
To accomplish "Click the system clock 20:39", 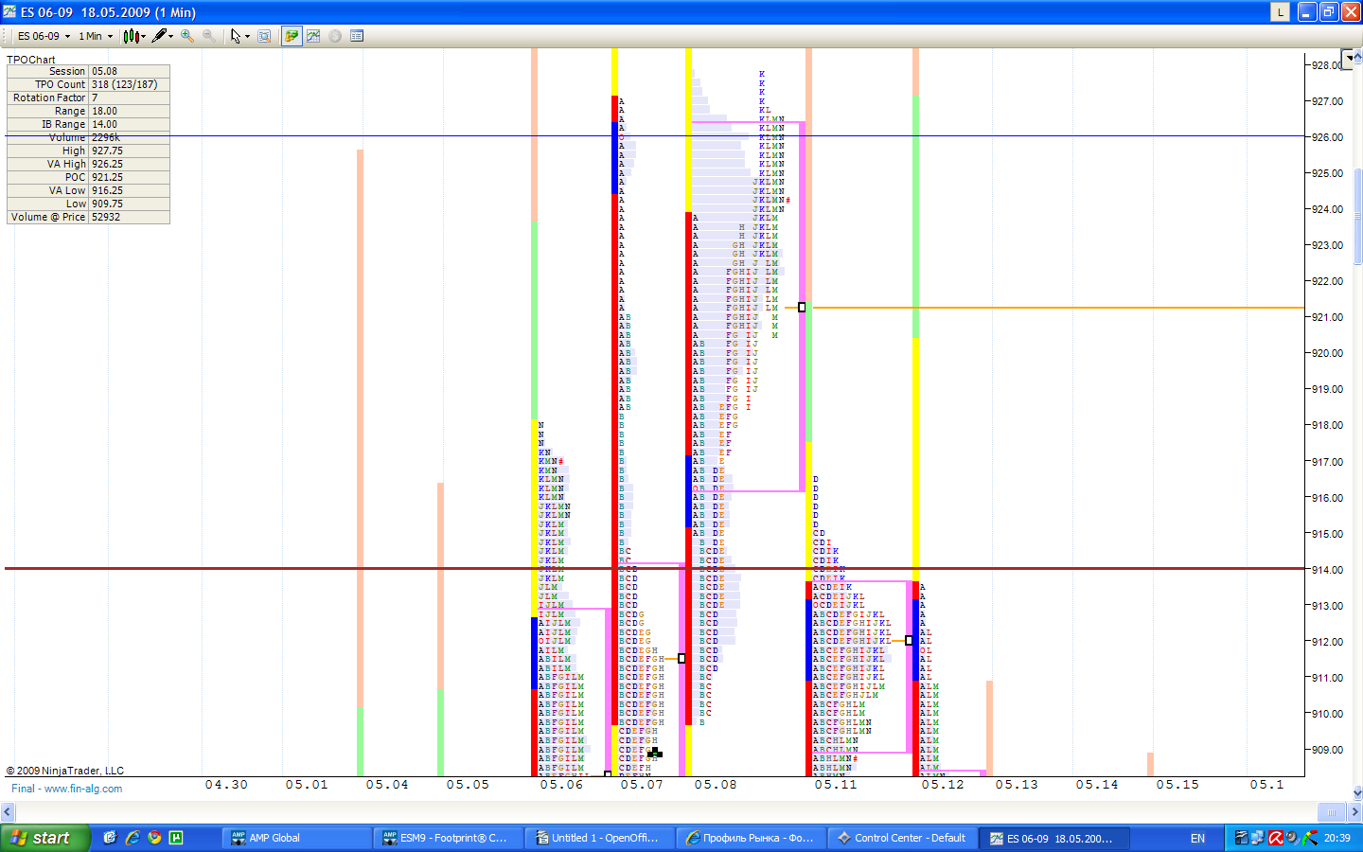I will [1337, 838].
